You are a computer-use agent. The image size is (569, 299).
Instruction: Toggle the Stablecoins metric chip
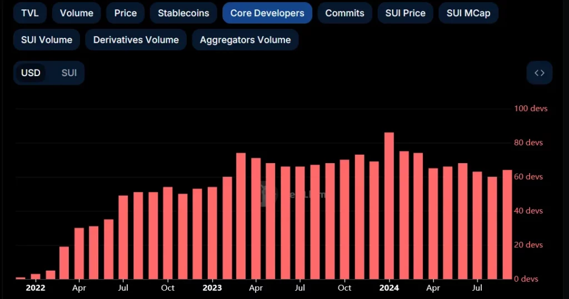tap(183, 13)
